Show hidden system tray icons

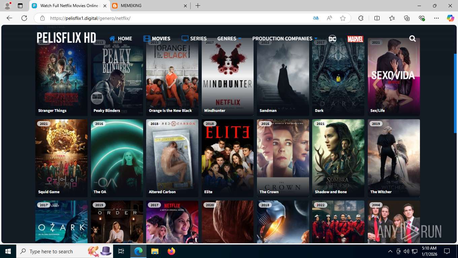pos(390,251)
